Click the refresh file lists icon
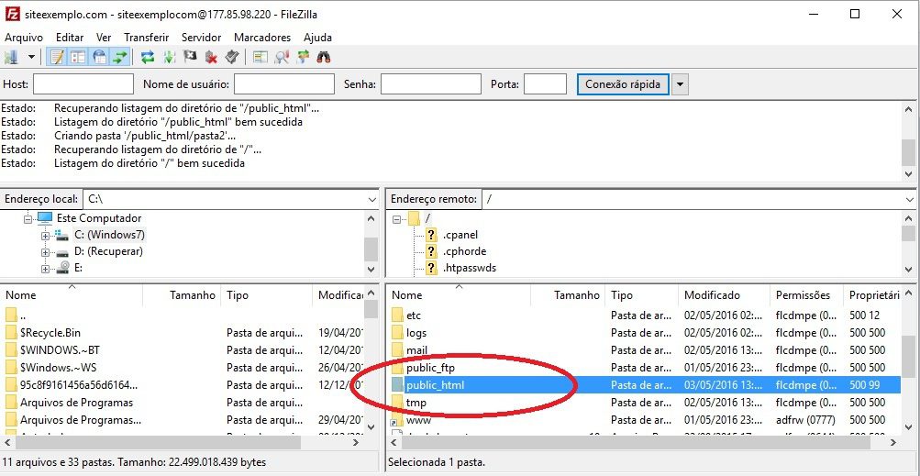 pyautogui.click(x=148, y=57)
